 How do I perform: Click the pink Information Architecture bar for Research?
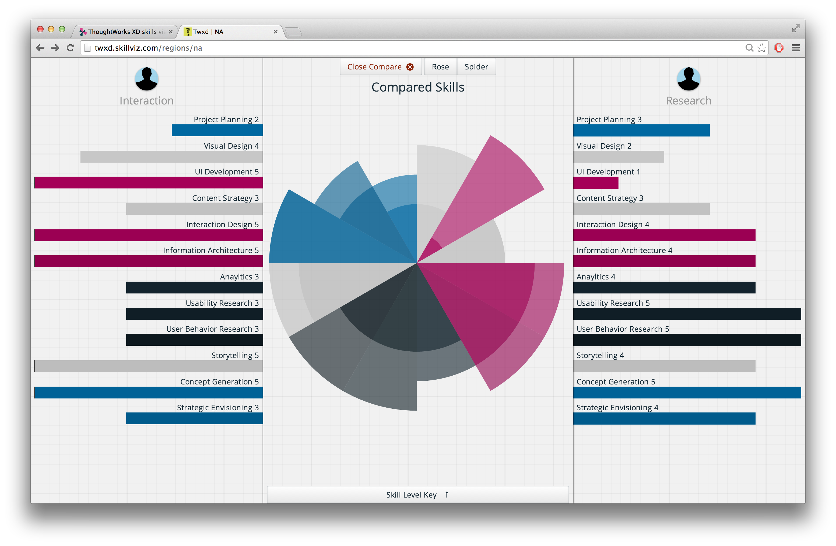(x=670, y=263)
